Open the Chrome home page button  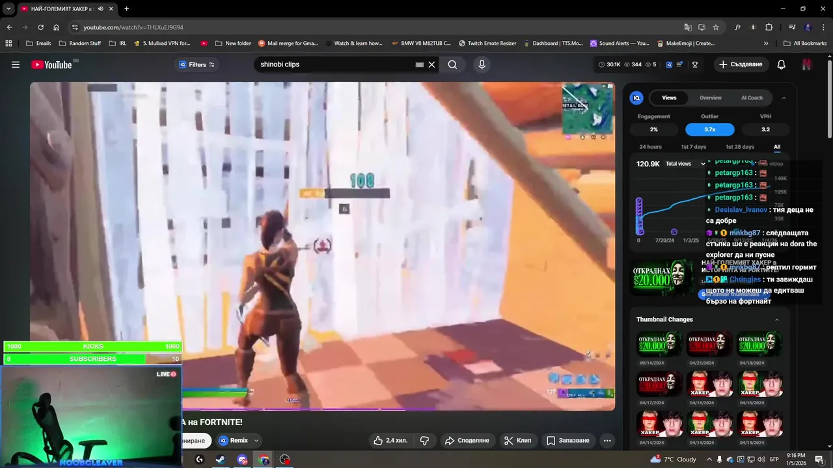57,27
